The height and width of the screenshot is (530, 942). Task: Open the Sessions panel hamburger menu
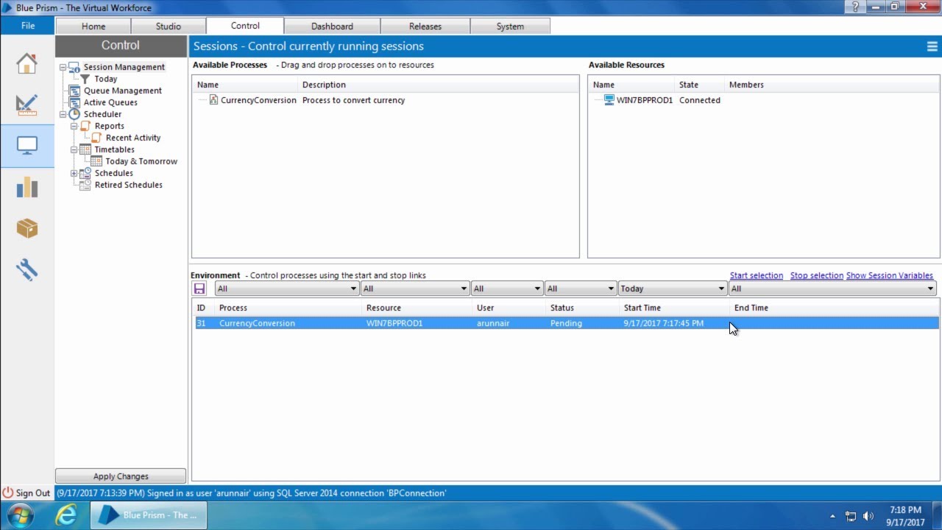[932, 46]
